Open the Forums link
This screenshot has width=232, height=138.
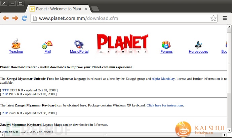[x=166, y=52]
